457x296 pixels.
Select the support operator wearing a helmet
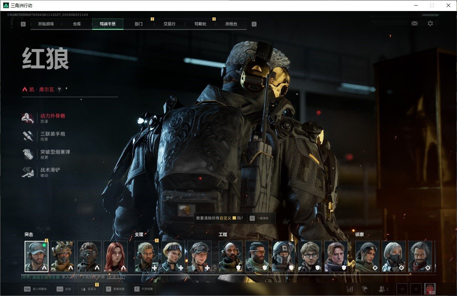click(x=199, y=257)
